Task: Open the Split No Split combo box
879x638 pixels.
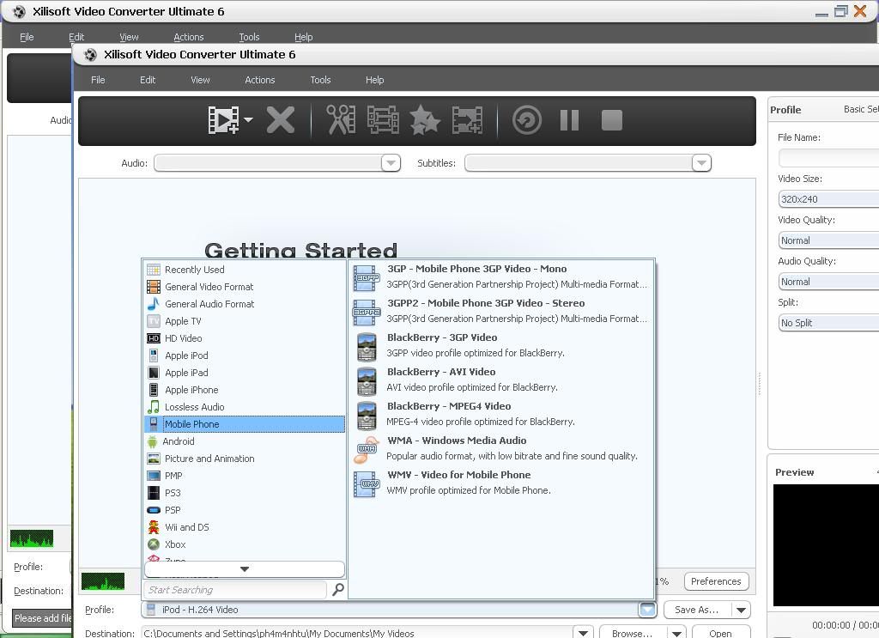Action: (x=828, y=323)
